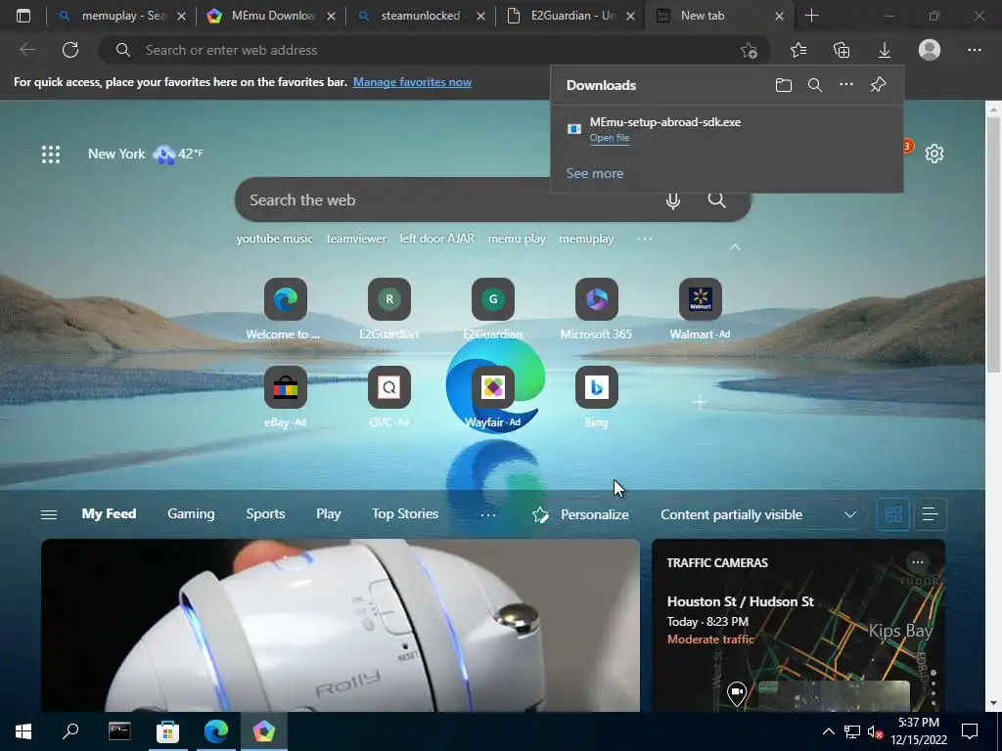The height and width of the screenshot is (751, 1002).
Task: Click the web search magnifier icon
Action: point(717,199)
